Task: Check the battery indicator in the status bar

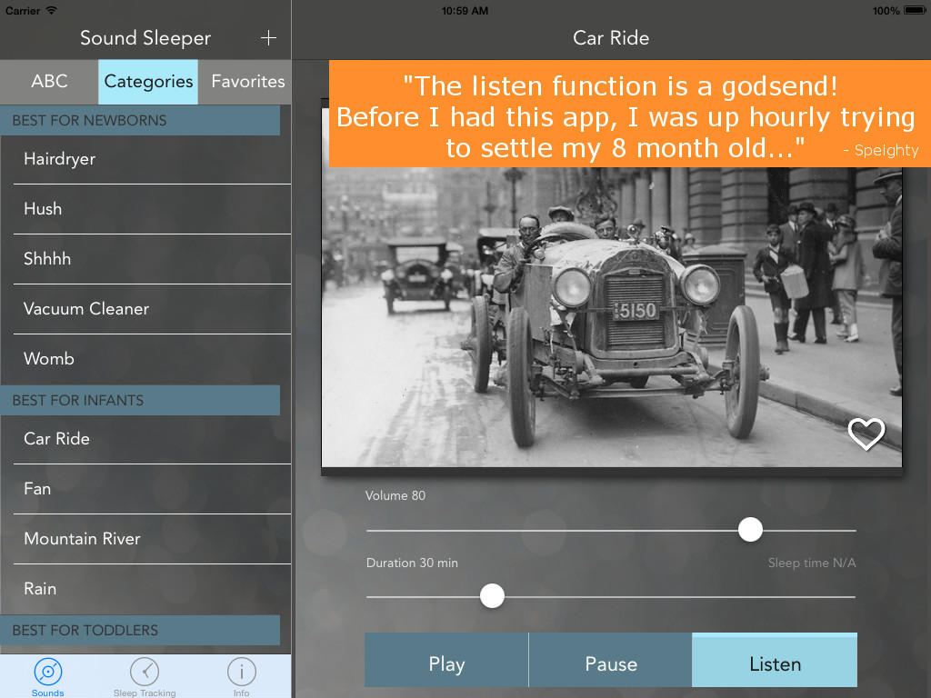Action: (x=914, y=11)
